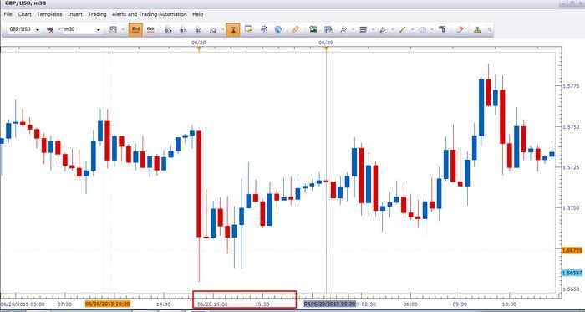585x312 pixels.
Task: Click the 06/28 16:00 time axis label
Action: (212, 304)
